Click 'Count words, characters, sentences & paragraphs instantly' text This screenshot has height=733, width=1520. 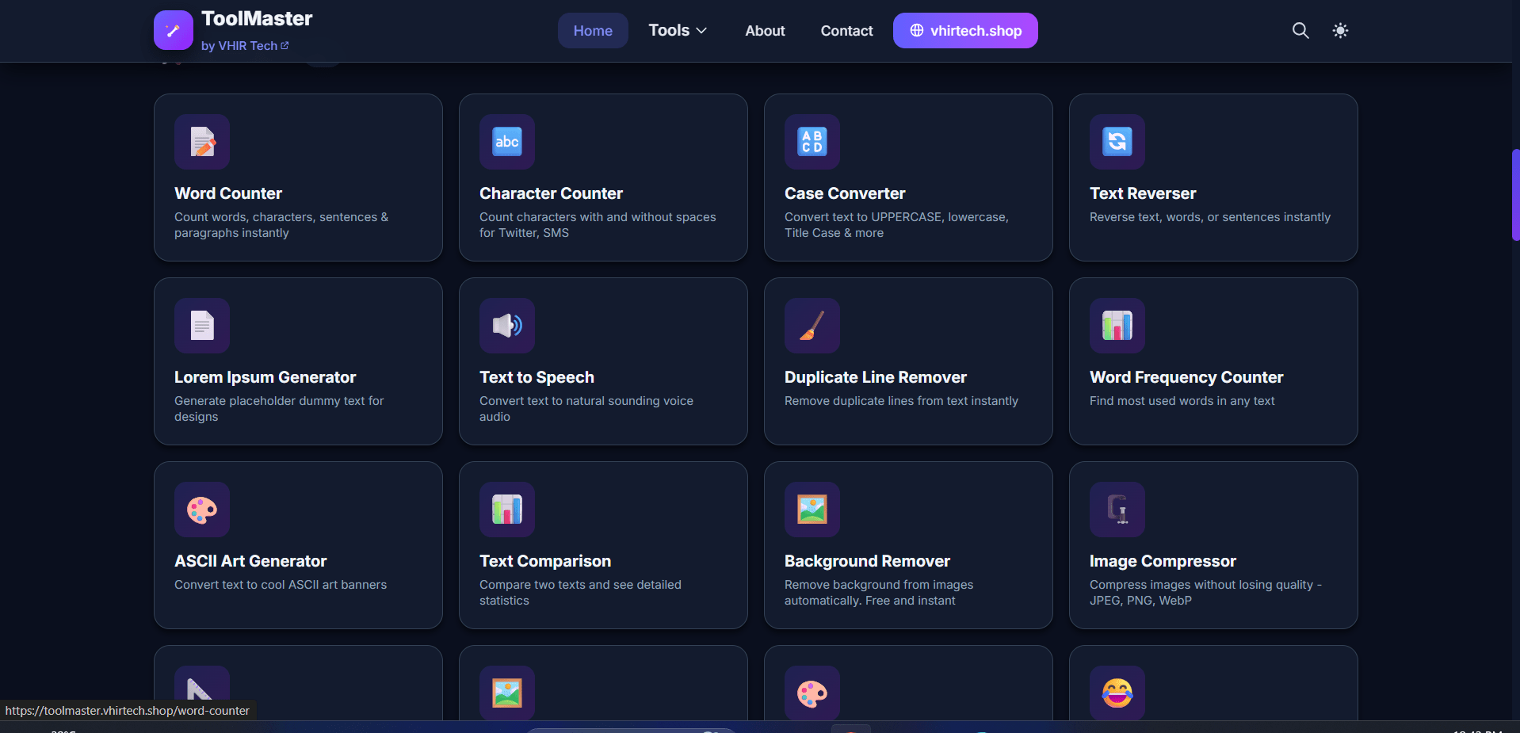(281, 225)
